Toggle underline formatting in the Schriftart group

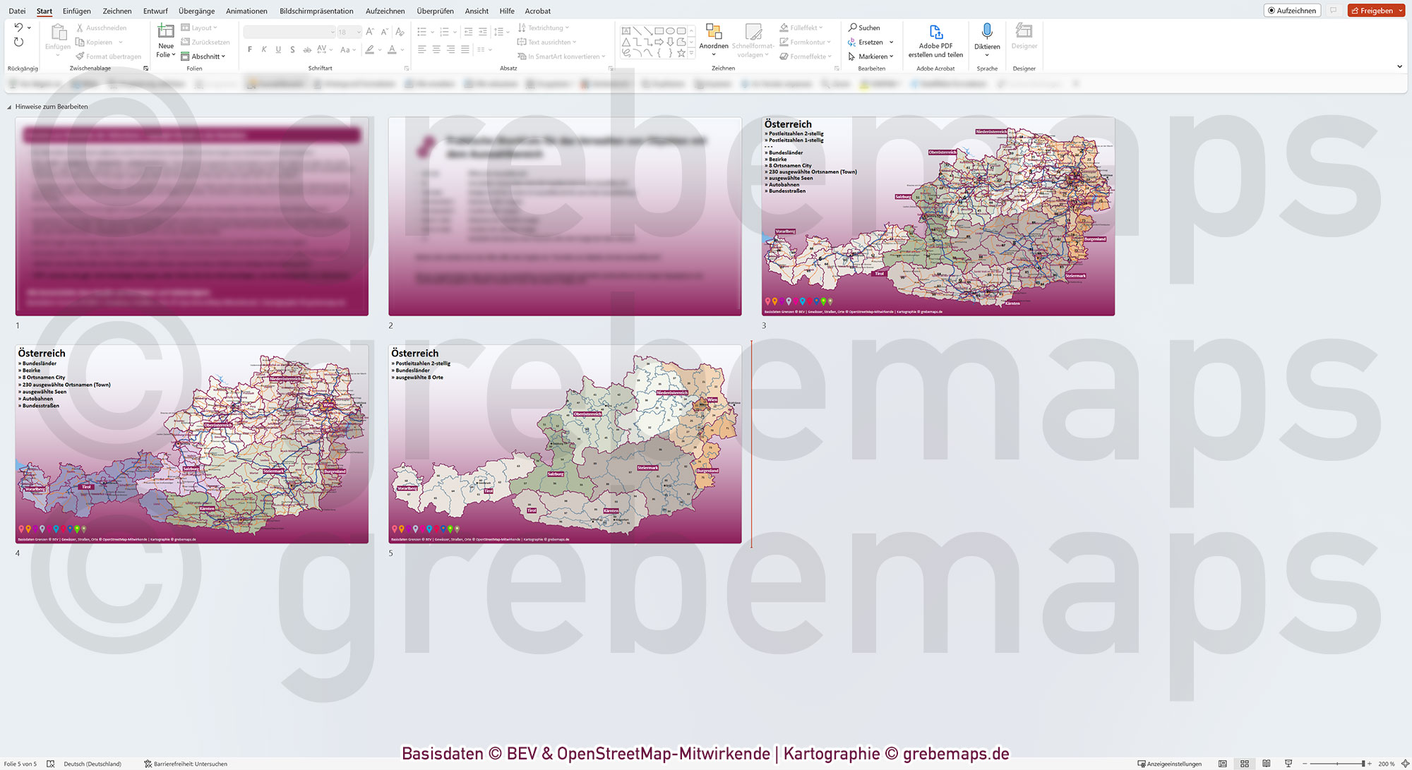click(x=277, y=49)
